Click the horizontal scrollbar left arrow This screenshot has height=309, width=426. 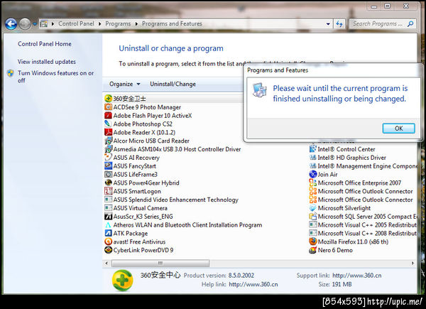[106, 263]
